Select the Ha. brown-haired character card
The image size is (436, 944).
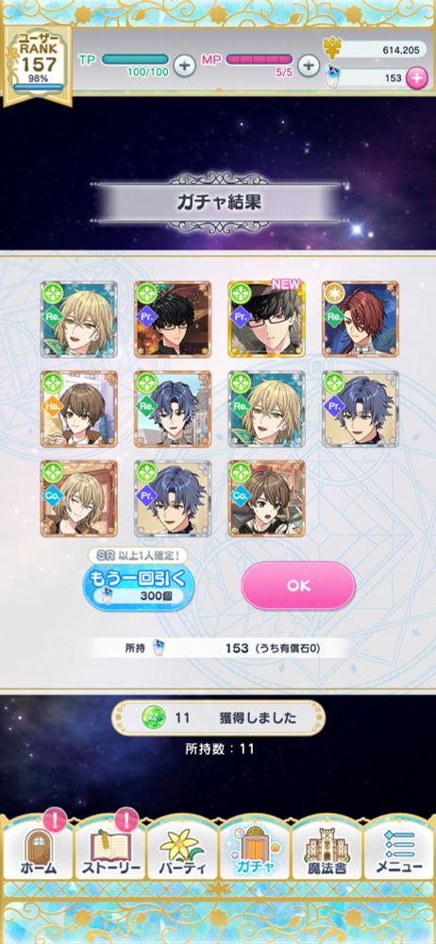(79, 409)
